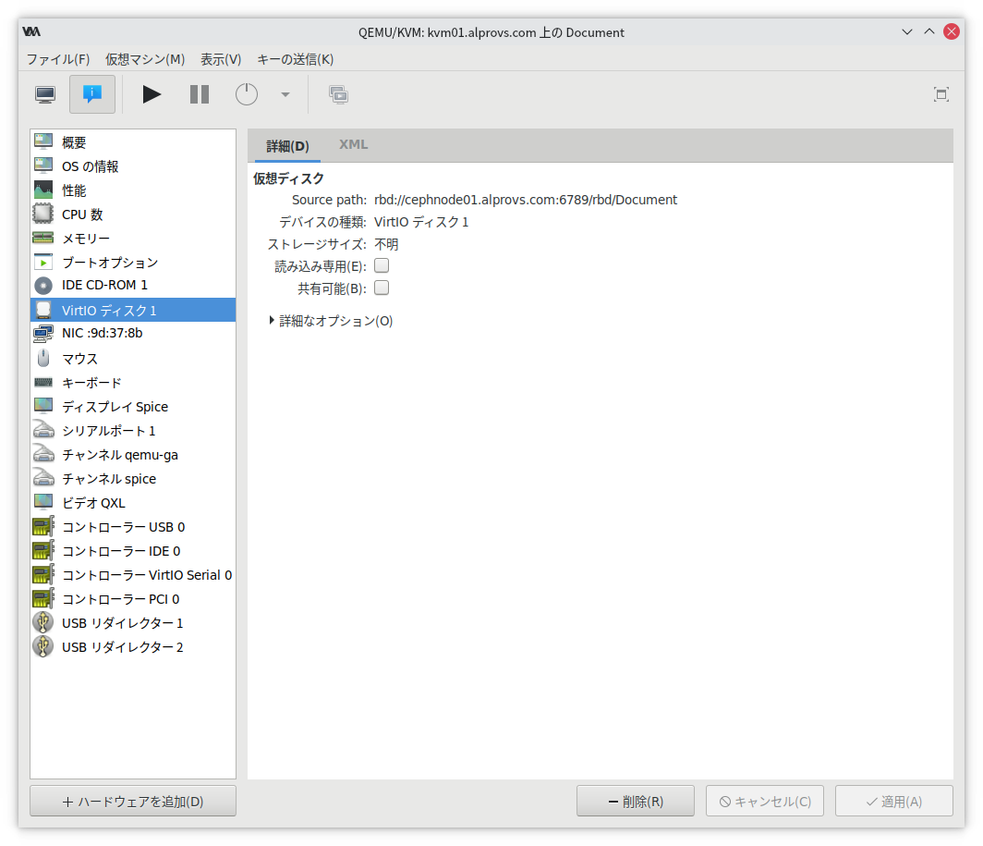The width and height of the screenshot is (983, 846).
Task: Click the hardware details info icon
Action: tap(92, 94)
